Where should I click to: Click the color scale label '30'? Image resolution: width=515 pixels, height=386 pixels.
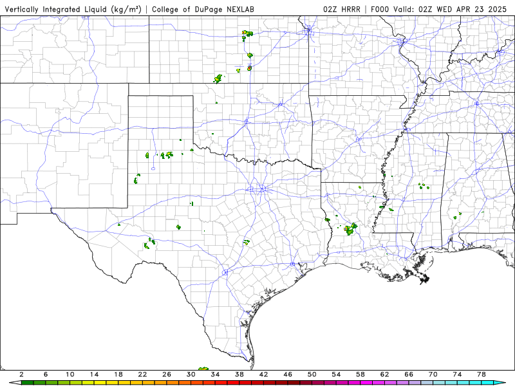pos(191,374)
